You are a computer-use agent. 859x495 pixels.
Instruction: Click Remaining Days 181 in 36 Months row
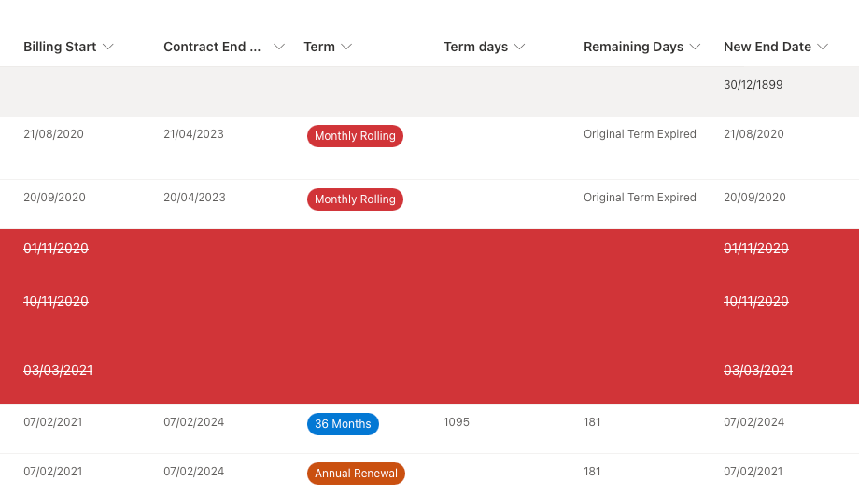click(592, 422)
